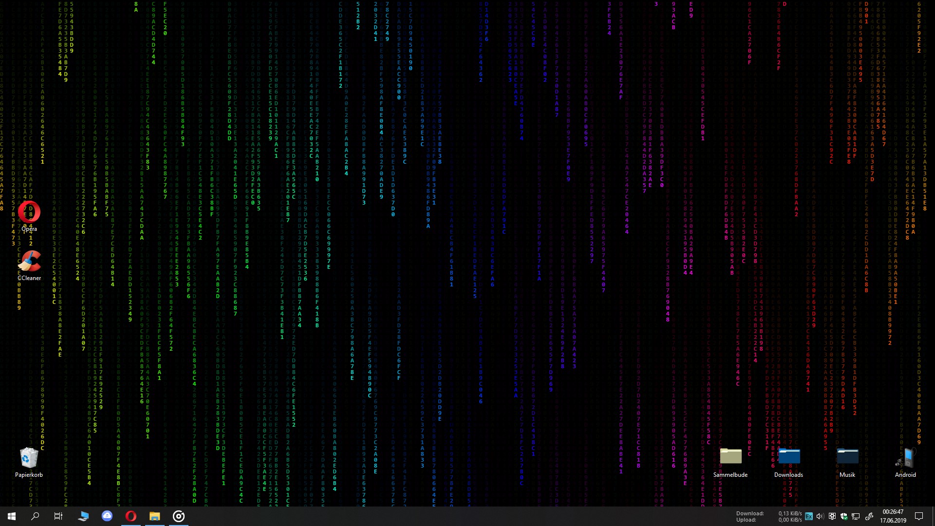The height and width of the screenshot is (526, 935).
Task: Click the taskbar search magnifier
Action: tap(35, 516)
